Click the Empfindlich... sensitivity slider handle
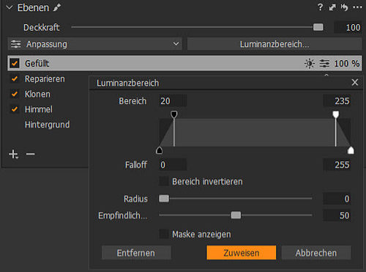 (236, 215)
